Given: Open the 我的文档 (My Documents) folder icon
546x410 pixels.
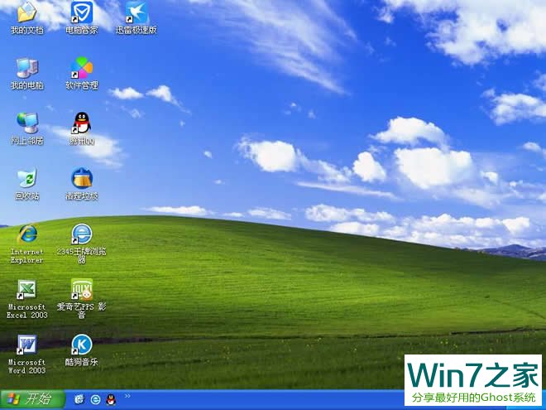Looking at the screenshot, I should [x=26, y=13].
